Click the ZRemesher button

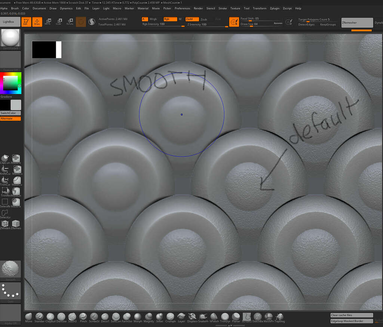tap(356, 22)
